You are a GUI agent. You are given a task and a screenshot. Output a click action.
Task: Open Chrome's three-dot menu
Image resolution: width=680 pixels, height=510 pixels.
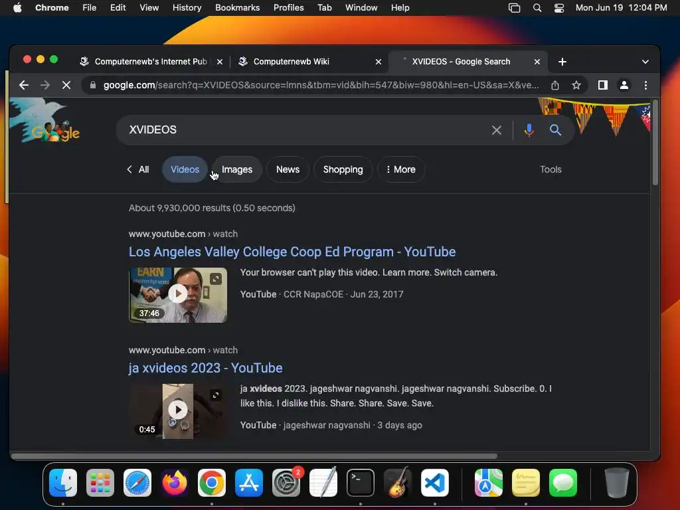(x=645, y=85)
